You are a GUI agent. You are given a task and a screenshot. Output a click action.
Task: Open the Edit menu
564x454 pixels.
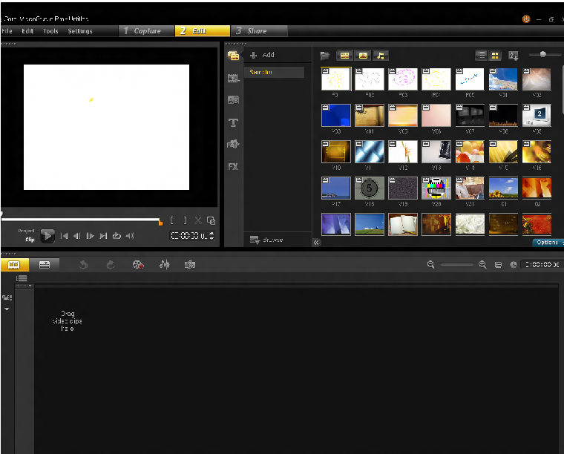pos(27,31)
